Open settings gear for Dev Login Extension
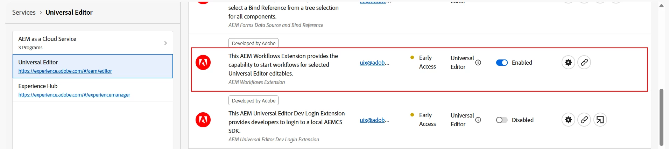Image resolution: width=669 pixels, height=149 pixels. pyautogui.click(x=568, y=120)
